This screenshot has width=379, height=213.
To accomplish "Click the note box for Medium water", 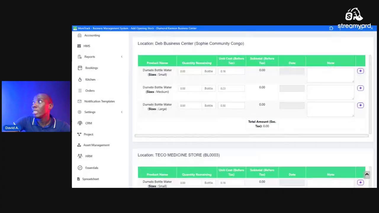I will pos(330,92).
